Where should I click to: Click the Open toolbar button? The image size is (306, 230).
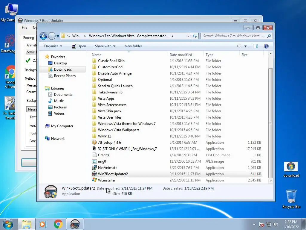[x=79, y=46]
